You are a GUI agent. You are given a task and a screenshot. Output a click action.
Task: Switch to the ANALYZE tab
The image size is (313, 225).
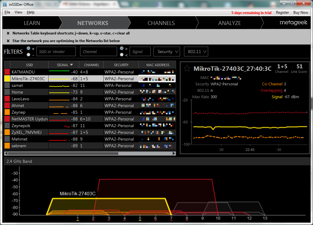(230, 23)
